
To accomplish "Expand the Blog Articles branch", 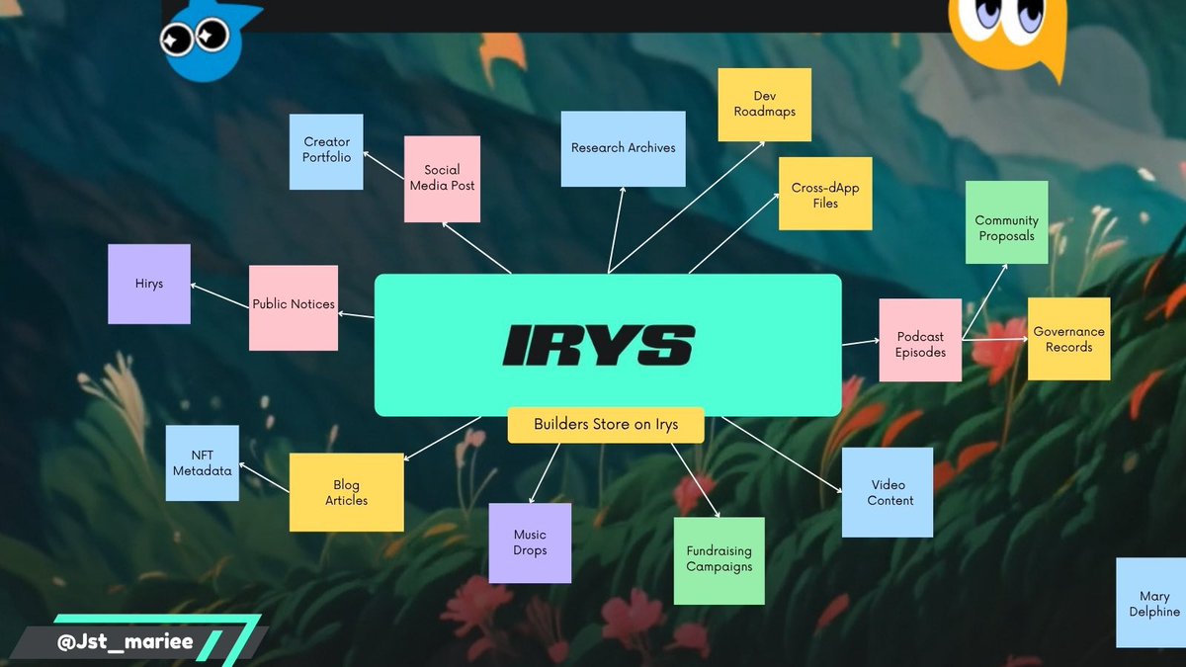I will [x=346, y=493].
